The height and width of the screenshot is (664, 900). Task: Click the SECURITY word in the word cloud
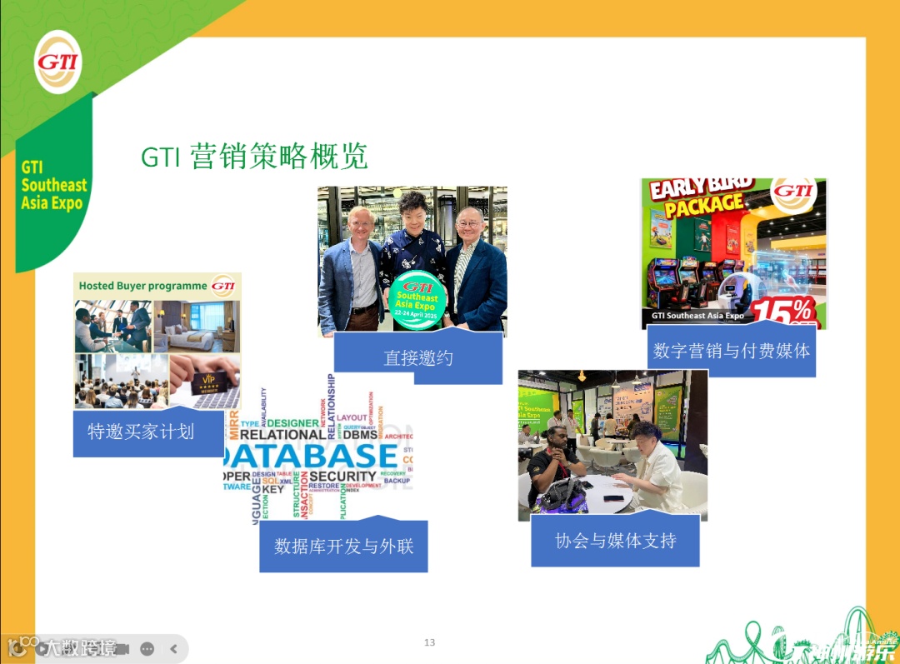pyautogui.click(x=342, y=477)
